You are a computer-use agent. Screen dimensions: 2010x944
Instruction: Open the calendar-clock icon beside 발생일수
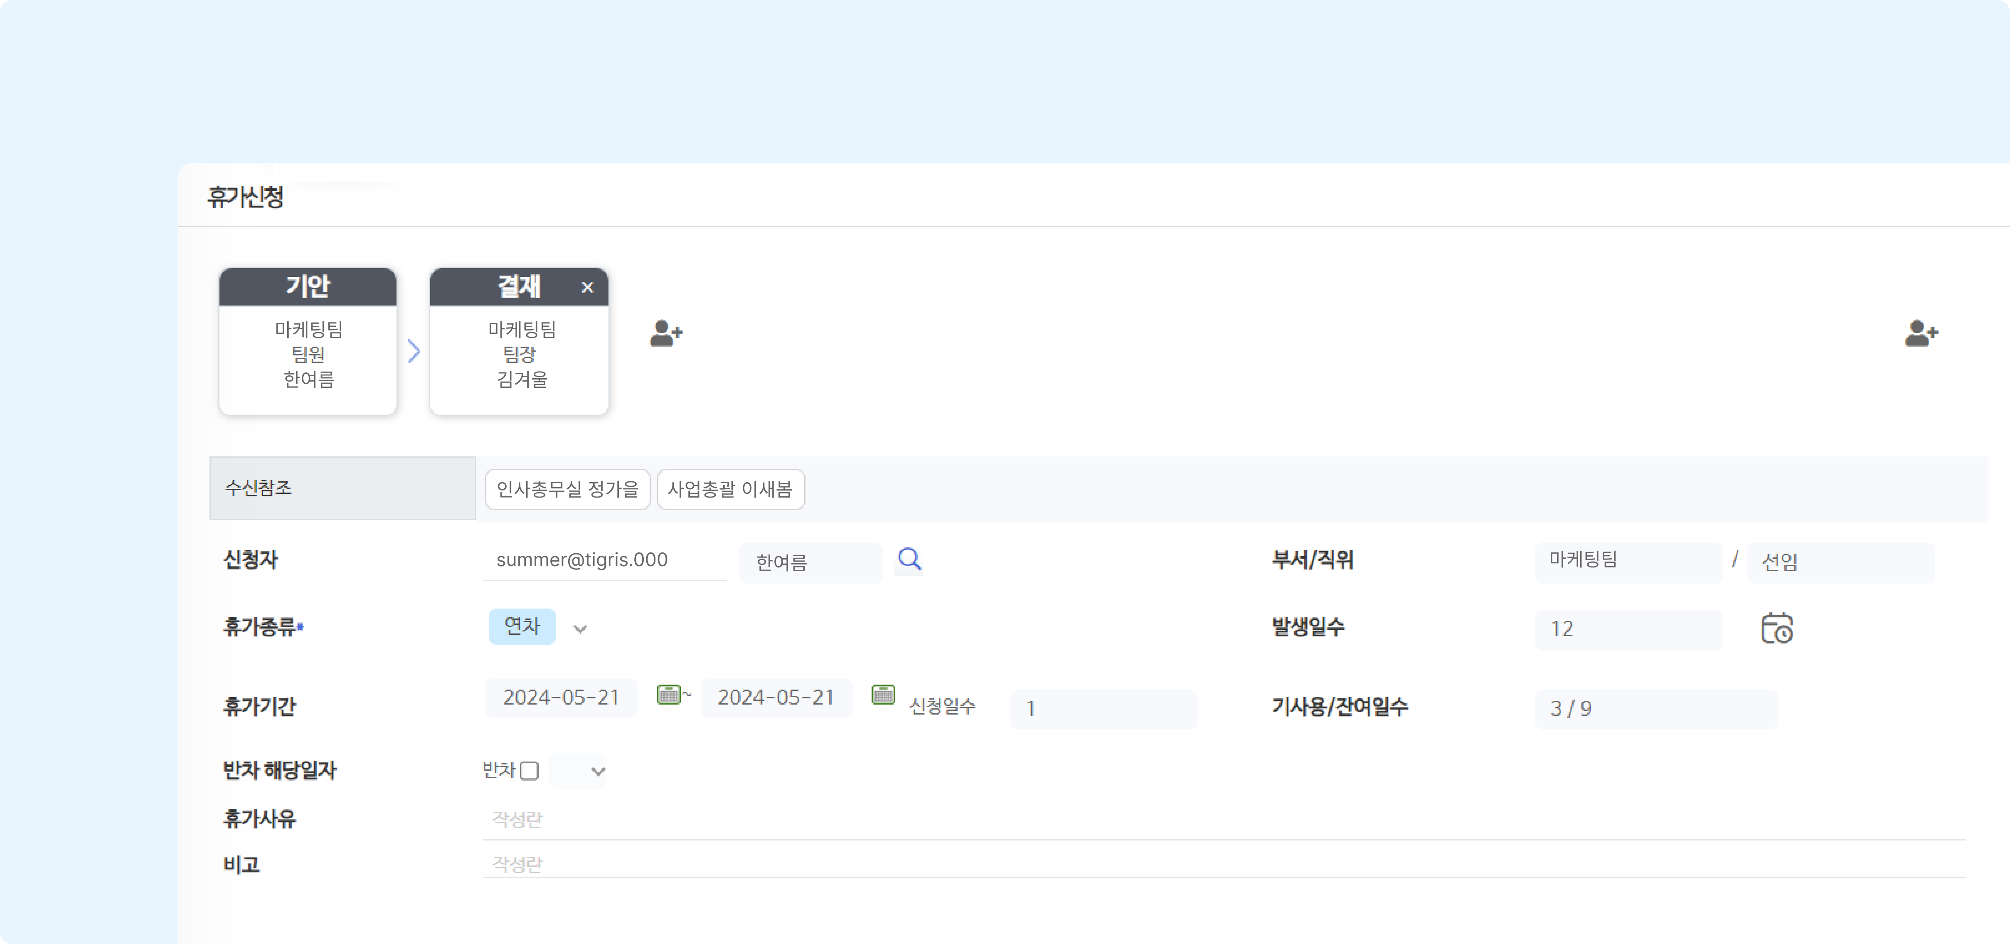pyautogui.click(x=1778, y=629)
